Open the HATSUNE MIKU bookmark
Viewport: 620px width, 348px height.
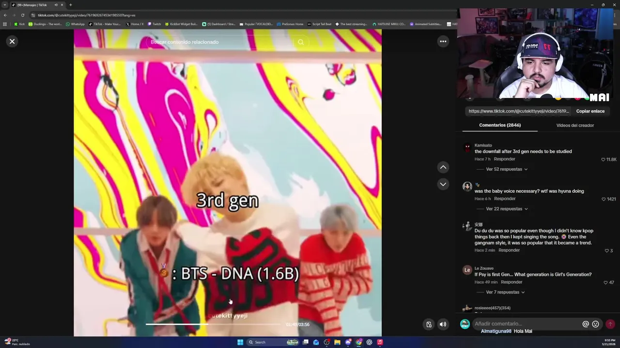(x=389, y=24)
